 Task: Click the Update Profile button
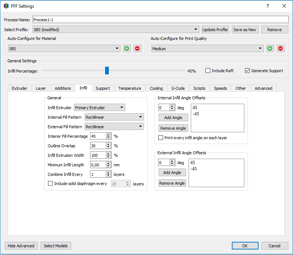click(x=215, y=30)
